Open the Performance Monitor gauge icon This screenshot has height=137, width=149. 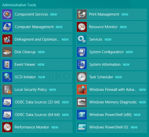(7, 127)
